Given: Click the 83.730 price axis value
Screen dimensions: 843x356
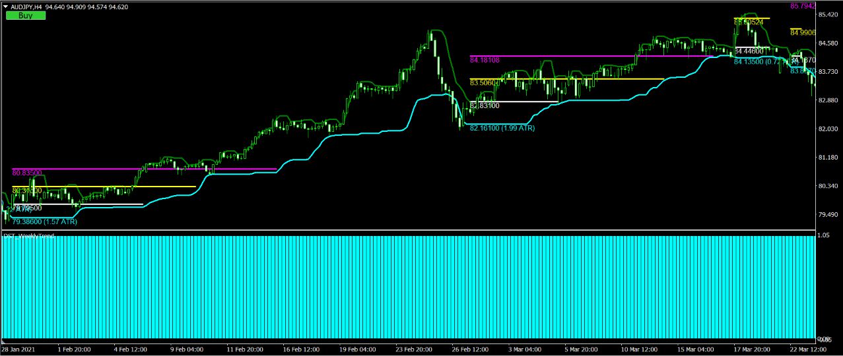Looking at the screenshot, I should pyautogui.click(x=829, y=72).
